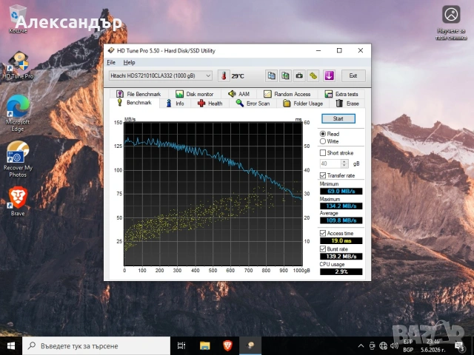Screen dimensions: 474x355
Task: Open the Help menu
Action: click(x=129, y=62)
